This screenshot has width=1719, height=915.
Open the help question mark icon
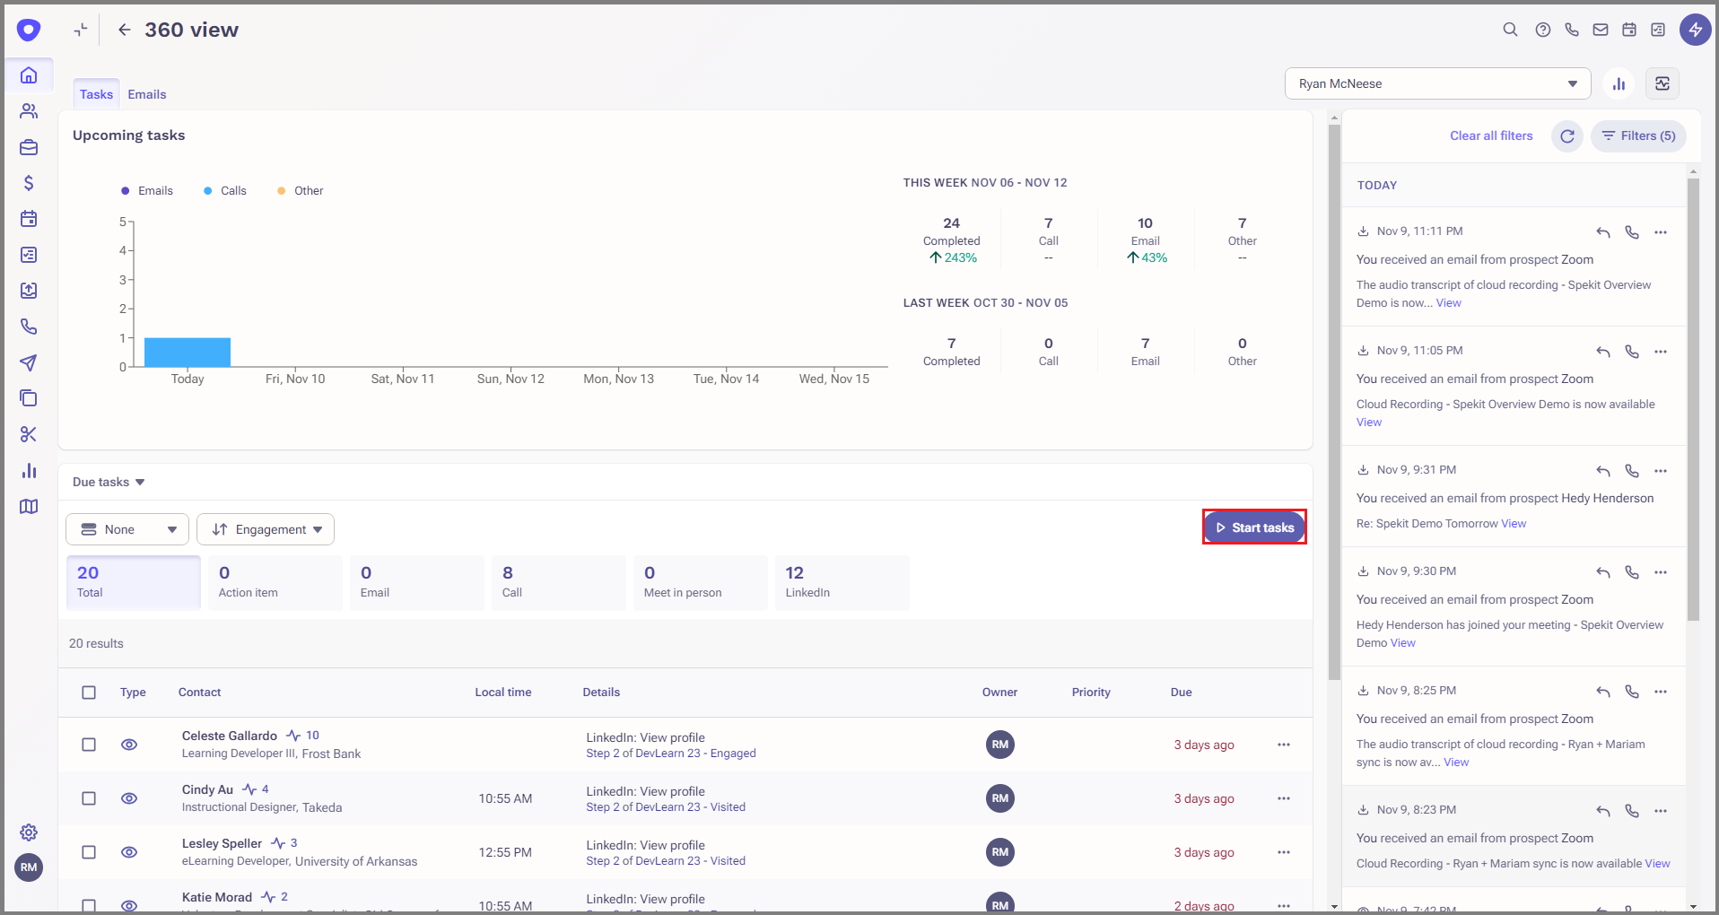1542,30
